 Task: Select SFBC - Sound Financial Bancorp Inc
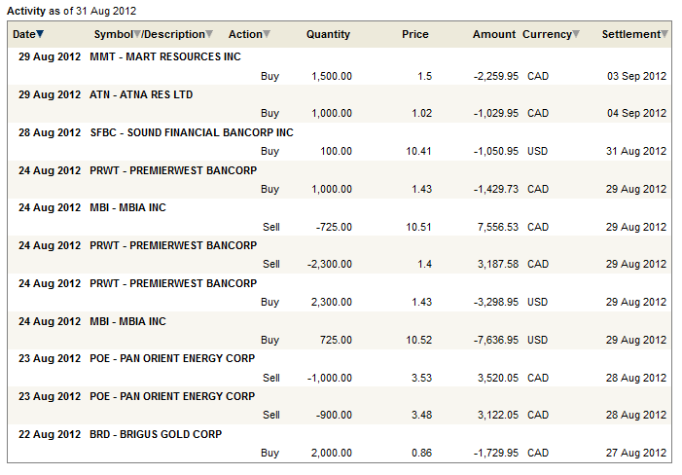click(x=191, y=132)
